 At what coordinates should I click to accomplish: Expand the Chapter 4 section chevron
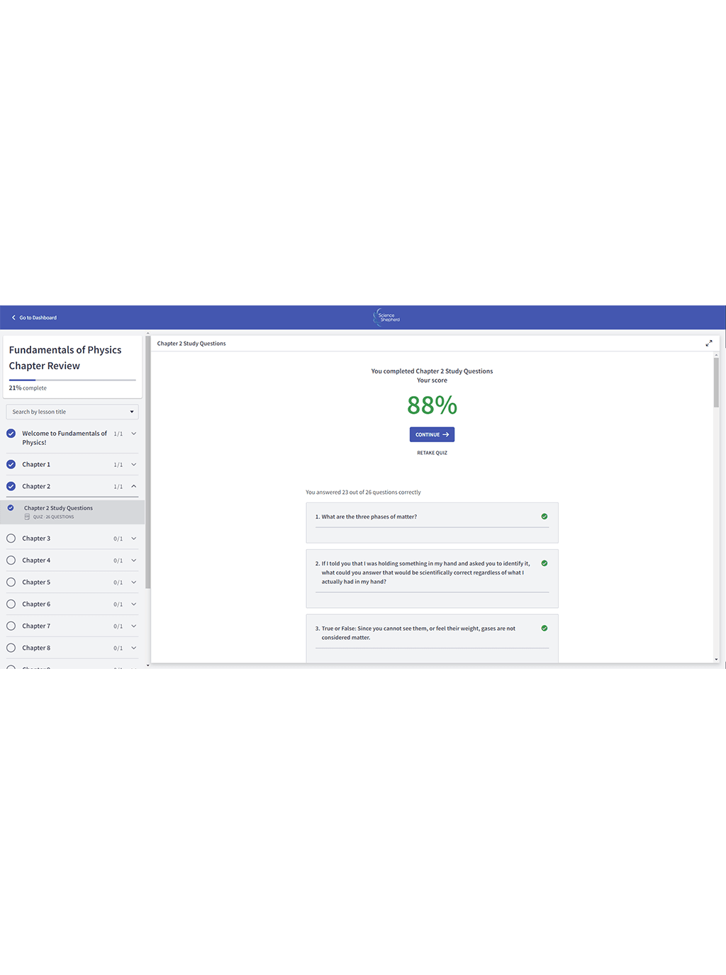point(133,560)
